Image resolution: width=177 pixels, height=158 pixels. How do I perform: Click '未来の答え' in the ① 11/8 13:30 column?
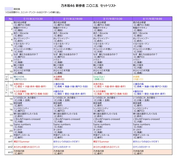click(19, 84)
